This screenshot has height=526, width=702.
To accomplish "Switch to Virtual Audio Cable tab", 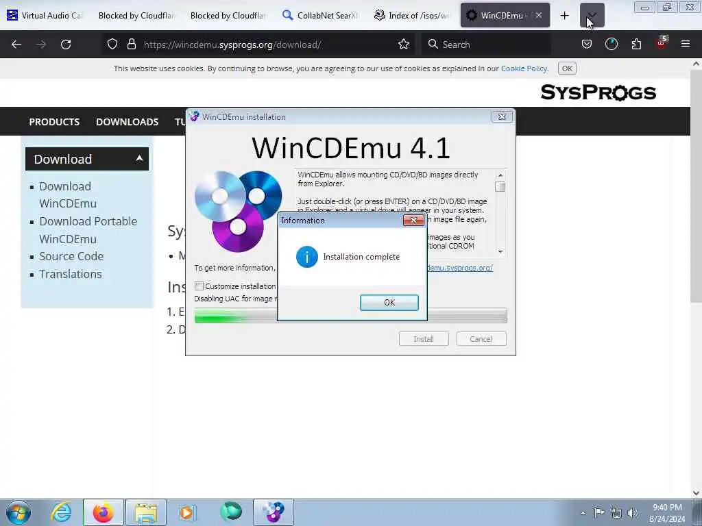I will (46, 15).
